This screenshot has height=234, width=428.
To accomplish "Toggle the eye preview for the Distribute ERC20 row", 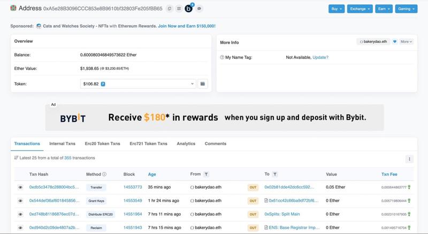I will pyautogui.click(x=20, y=214).
